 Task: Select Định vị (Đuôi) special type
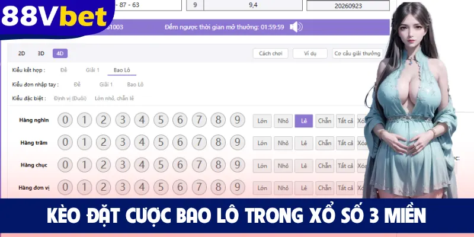(x=70, y=98)
